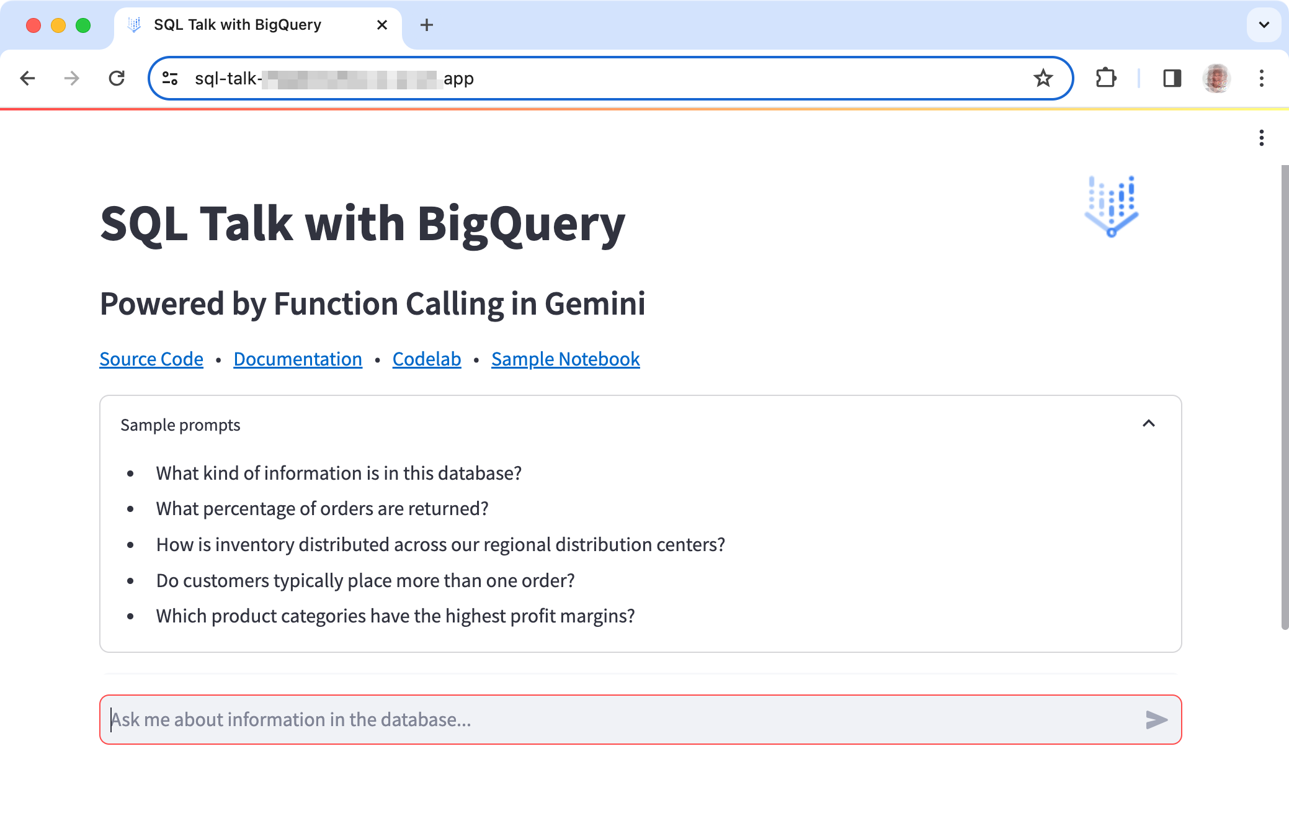Click the SQL Talk with BigQuery favicon icon
This screenshot has height=813, width=1289.
point(135,25)
